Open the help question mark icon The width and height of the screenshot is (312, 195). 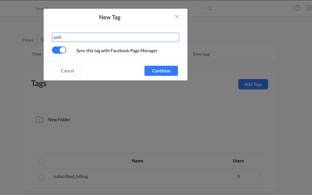click(x=297, y=8)
